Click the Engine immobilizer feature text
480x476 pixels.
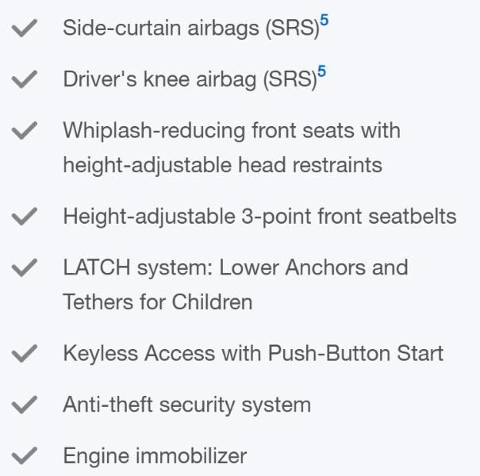click(155, 457)
